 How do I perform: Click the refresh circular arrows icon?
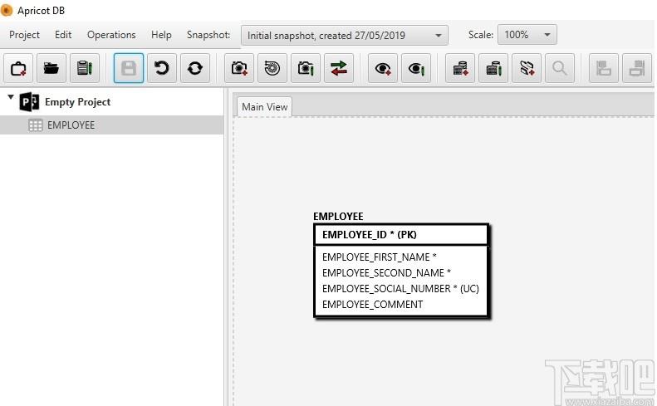click(195, 68)
